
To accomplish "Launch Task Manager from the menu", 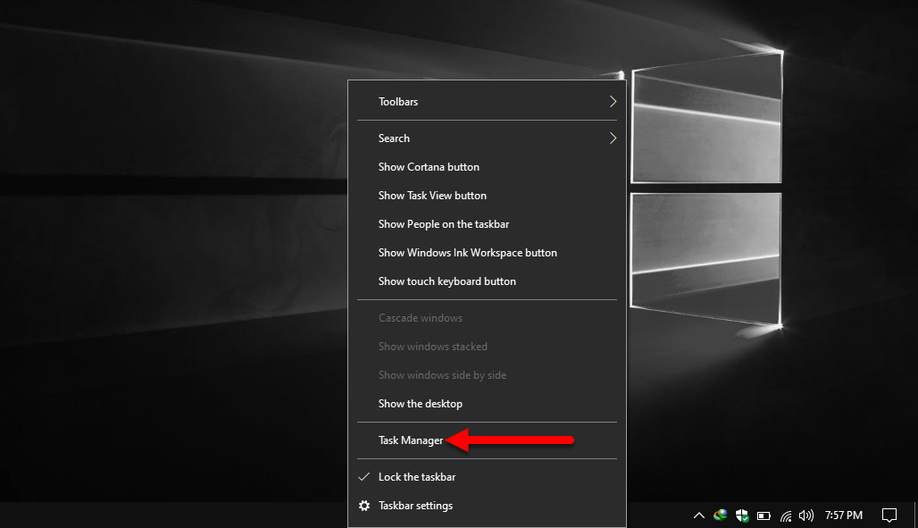I will (487, 440).
